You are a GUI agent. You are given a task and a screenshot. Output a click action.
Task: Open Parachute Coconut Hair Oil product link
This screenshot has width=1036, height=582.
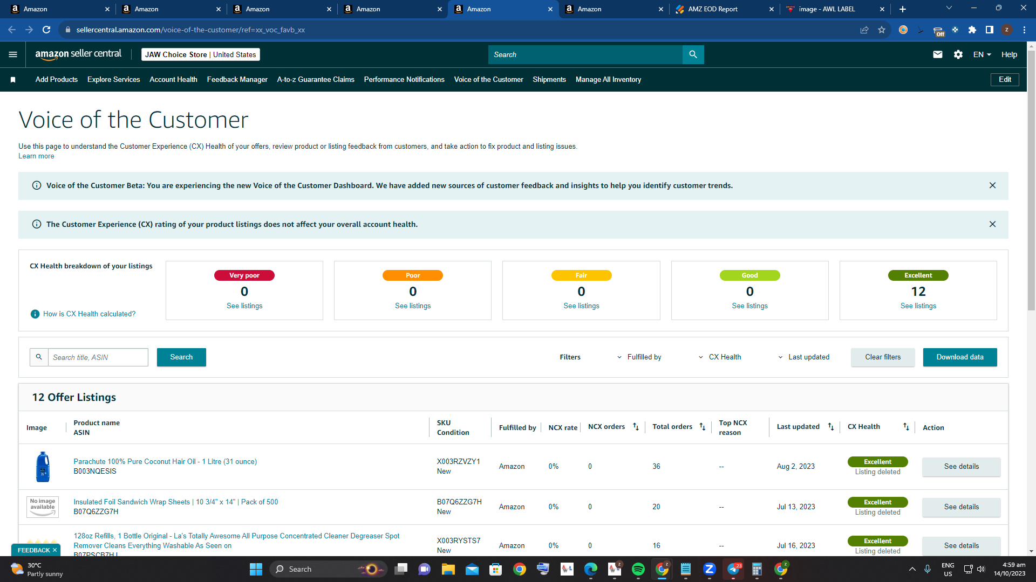165,462
